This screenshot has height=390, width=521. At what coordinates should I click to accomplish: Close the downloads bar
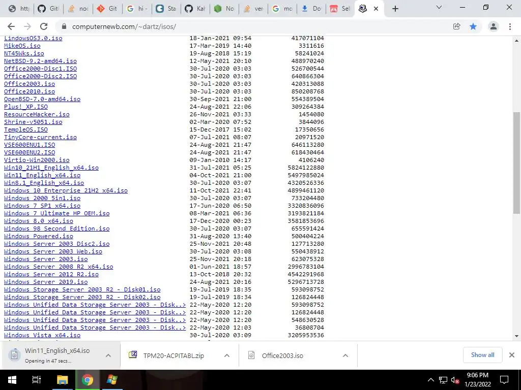(512, 355)
